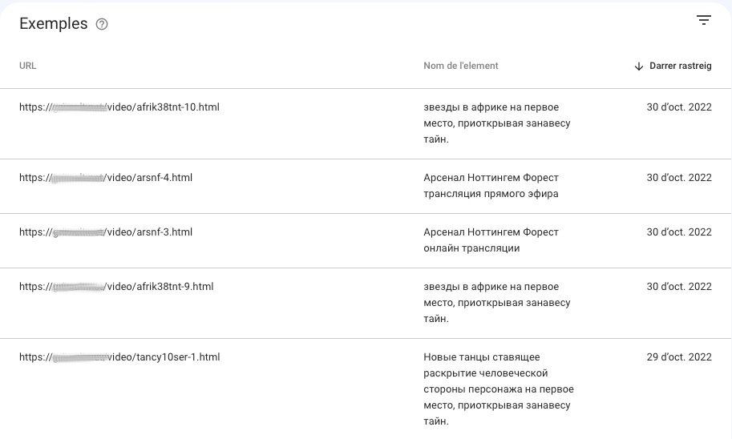Click the element name ending 'онлайн трансляции'

coord(491,240)
